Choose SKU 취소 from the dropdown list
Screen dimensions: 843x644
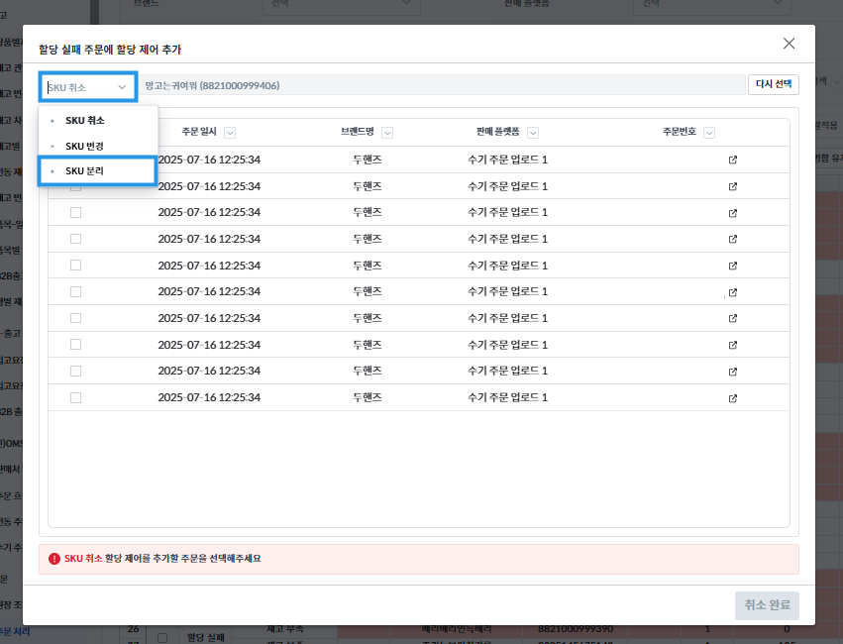(x=85, y=121)
